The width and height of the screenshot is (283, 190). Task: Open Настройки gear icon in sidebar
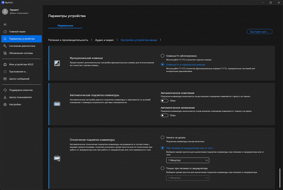point(5,104)
